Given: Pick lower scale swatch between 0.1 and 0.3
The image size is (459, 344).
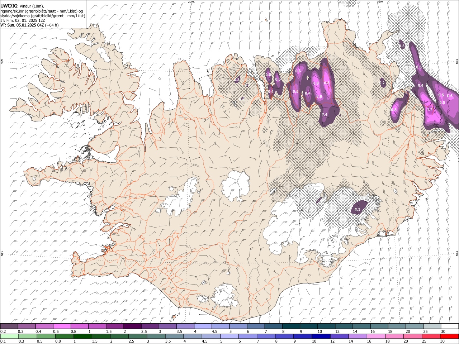Looking at the screenshot, I should (9, 336).
